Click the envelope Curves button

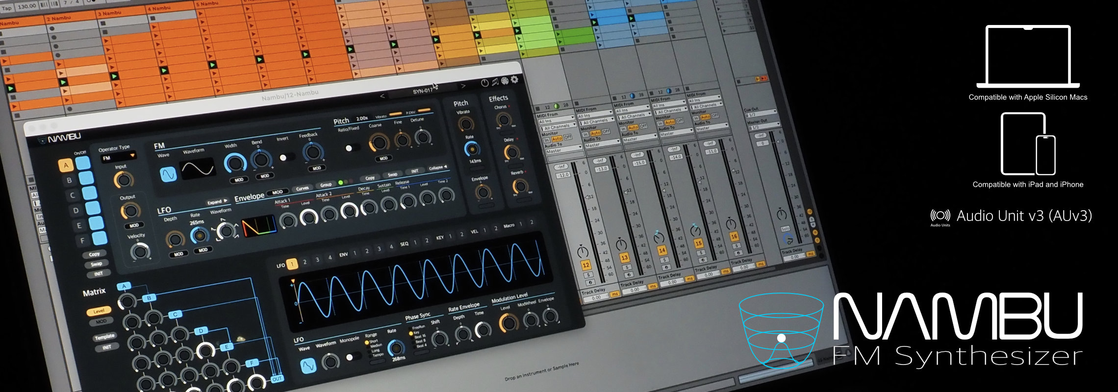pyautogui.click(x=302, y=189)
